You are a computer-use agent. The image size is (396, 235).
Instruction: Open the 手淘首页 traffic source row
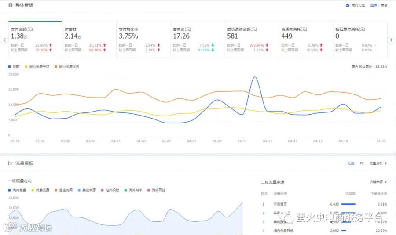pyautogui.click(x=324, y=204)
